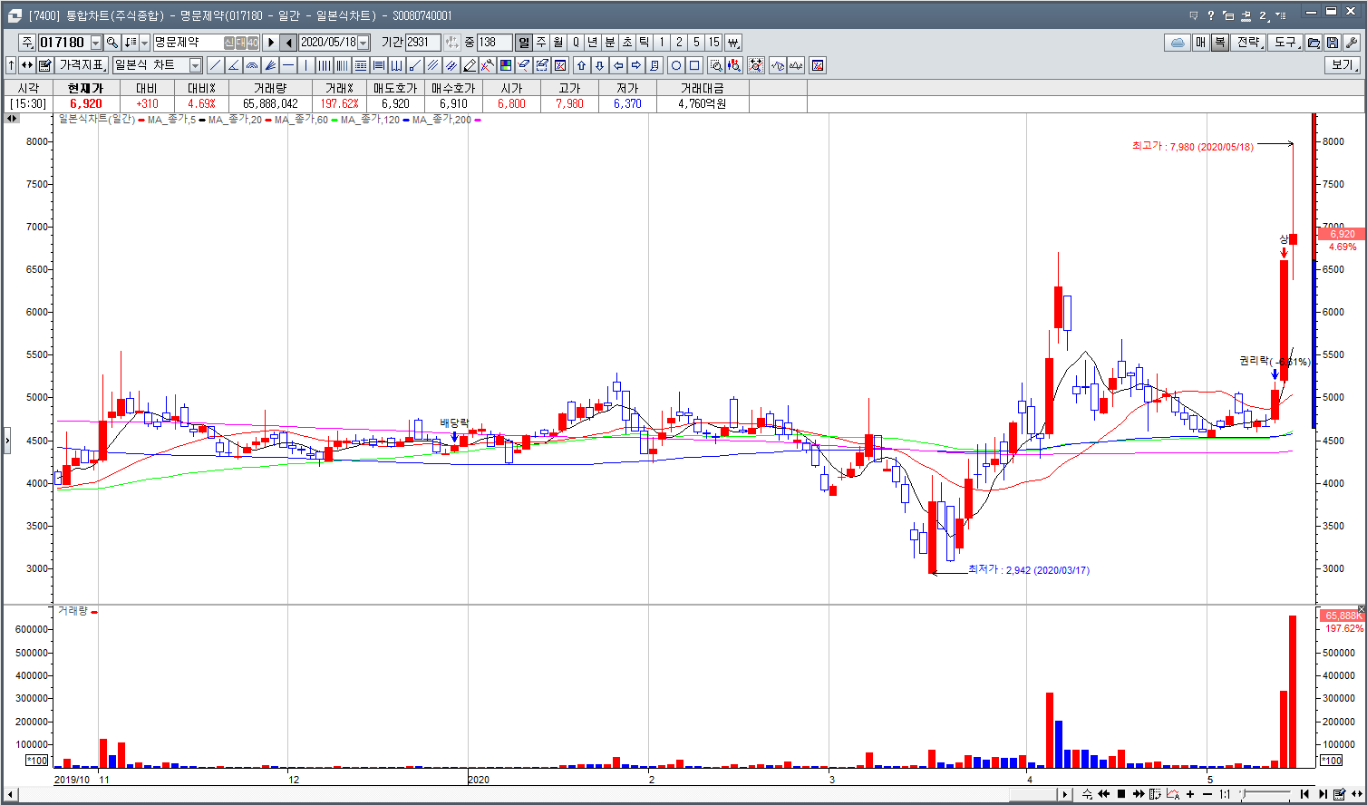Choose the rectangle shape tool

coord(694,65)
